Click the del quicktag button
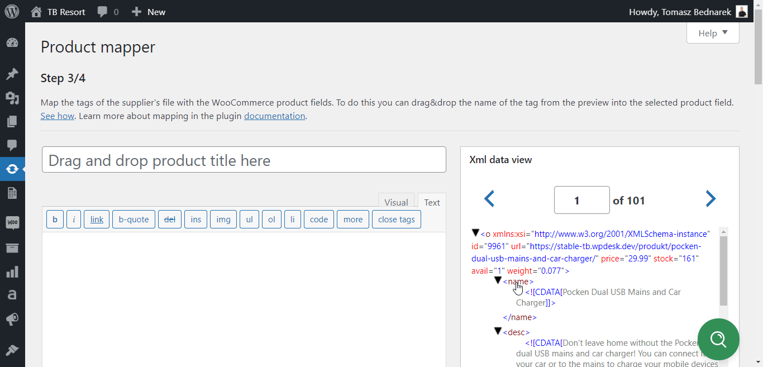Image resolution: width=763 pixels, height=367 pixels. 170,220
